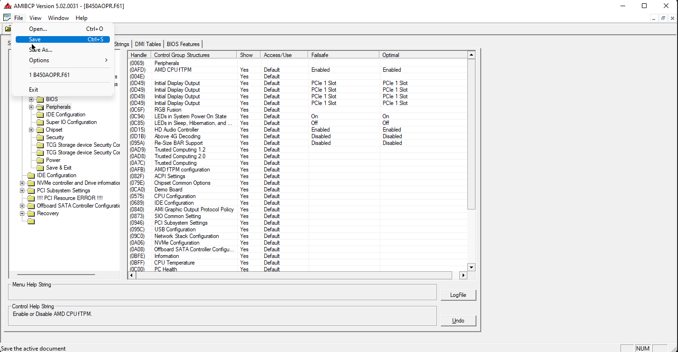Click handle (0BFF) of CPU Temperature row
Viewport: 678px width, 352px height.
(138, 263)
